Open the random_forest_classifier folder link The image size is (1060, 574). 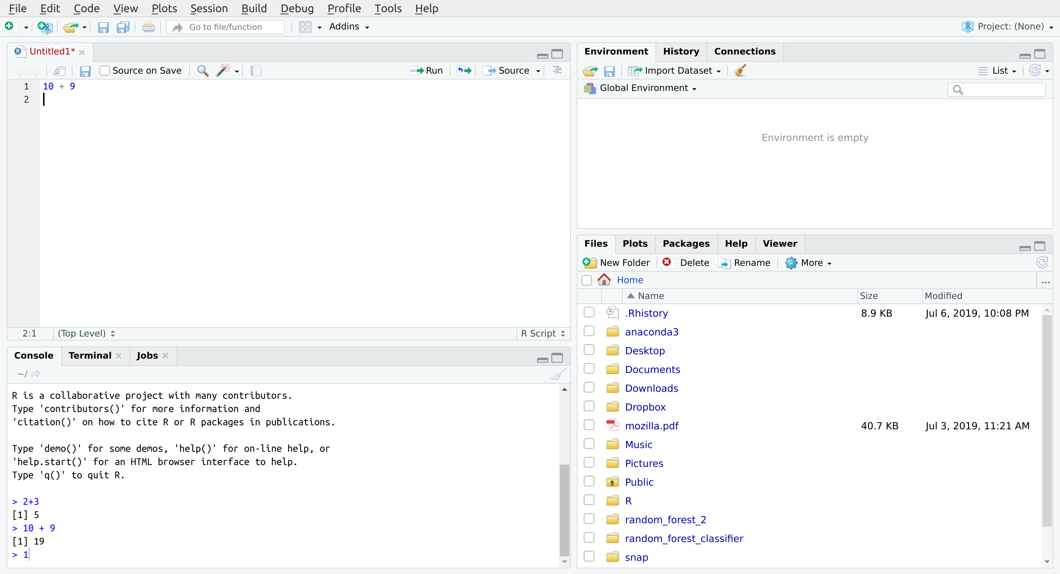click(684, 539)
